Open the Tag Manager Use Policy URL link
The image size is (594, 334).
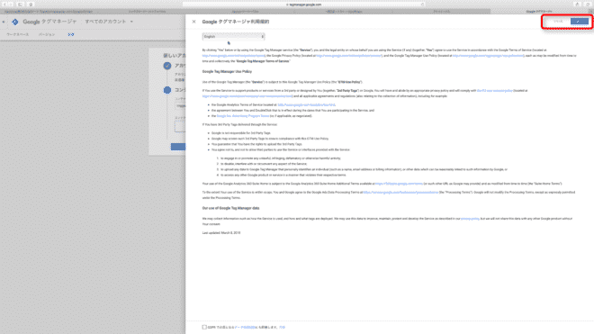point(489,56)
